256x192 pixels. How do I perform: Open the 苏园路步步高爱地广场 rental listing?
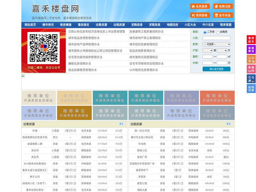(x=142, y=164)
